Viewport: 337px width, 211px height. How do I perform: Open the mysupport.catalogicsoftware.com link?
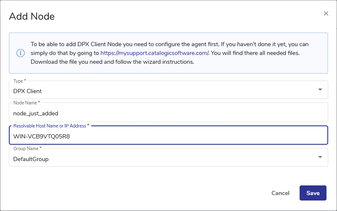pyautogui.click(x=155, y=53)
